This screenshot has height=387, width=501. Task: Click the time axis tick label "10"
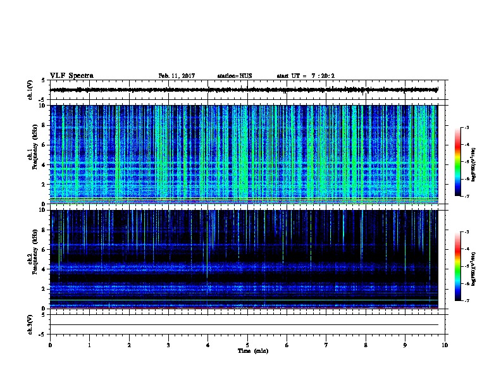tap(445, 345)
